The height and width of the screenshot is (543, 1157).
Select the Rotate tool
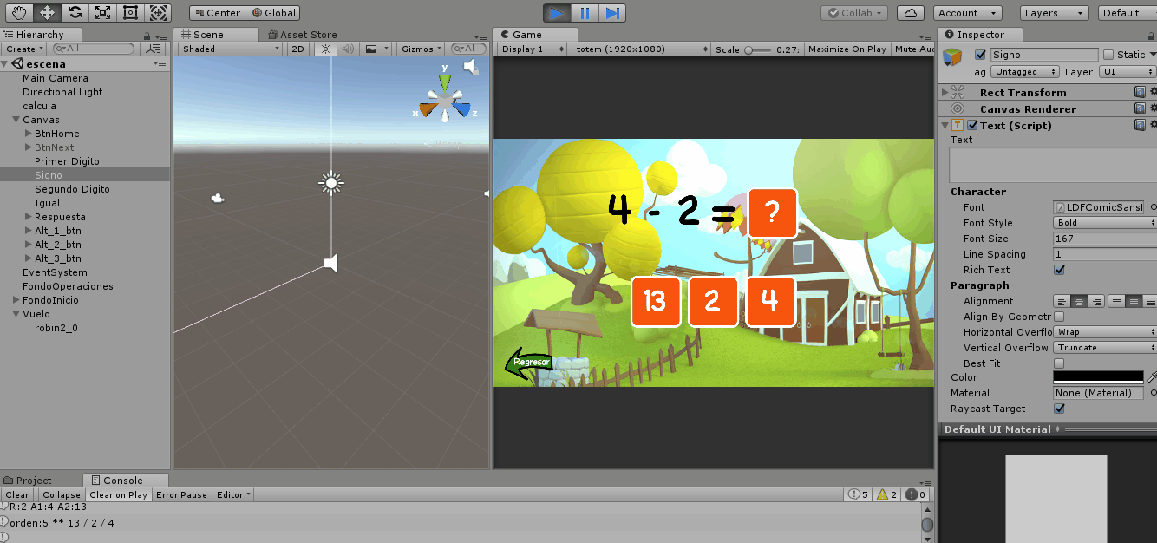pyautogui.click(x=75, y=13)
